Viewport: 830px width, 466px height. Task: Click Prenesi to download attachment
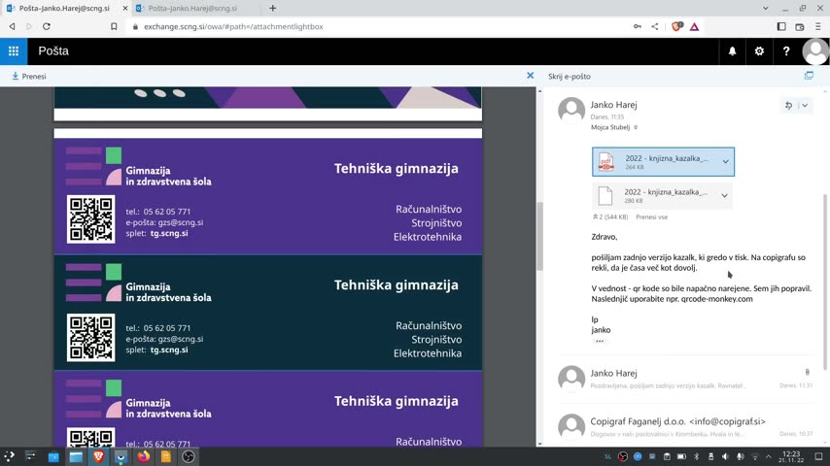[28, 76]
